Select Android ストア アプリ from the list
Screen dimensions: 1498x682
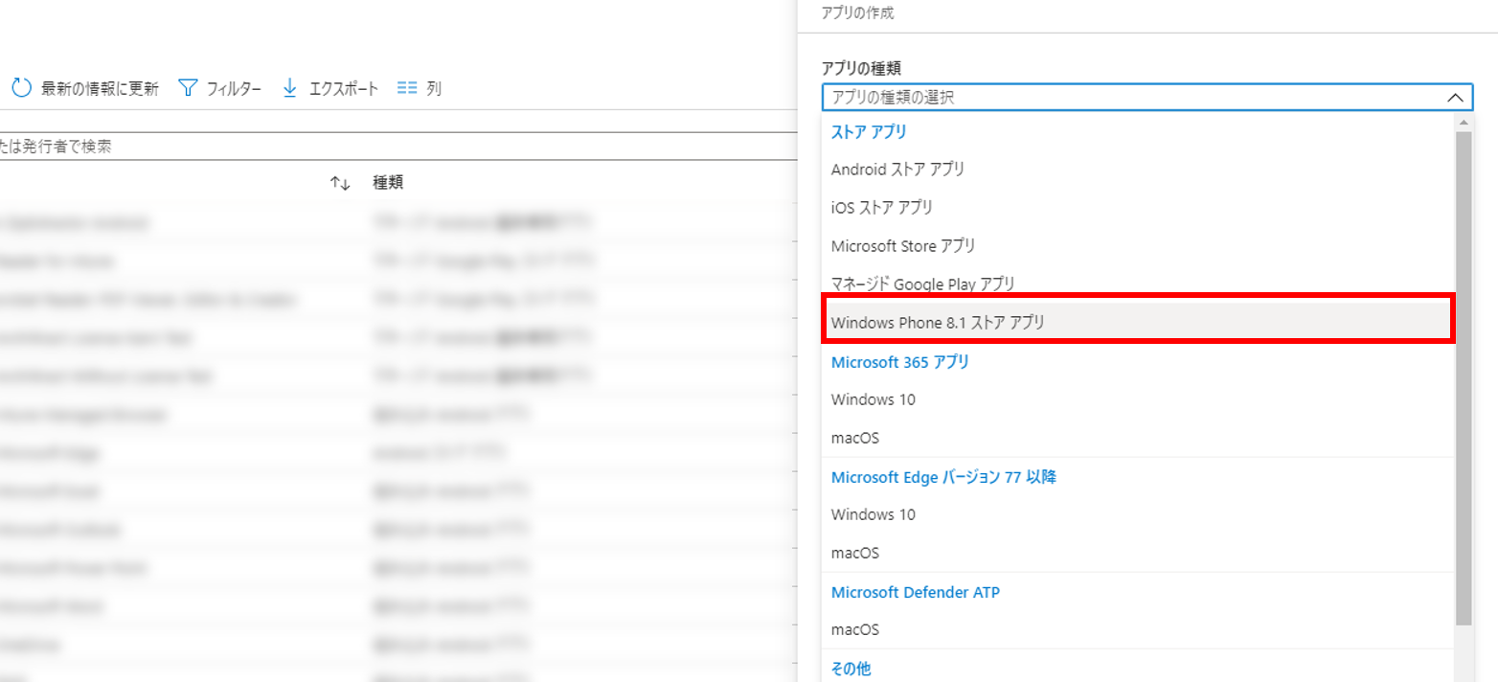[x=897, y=170]
